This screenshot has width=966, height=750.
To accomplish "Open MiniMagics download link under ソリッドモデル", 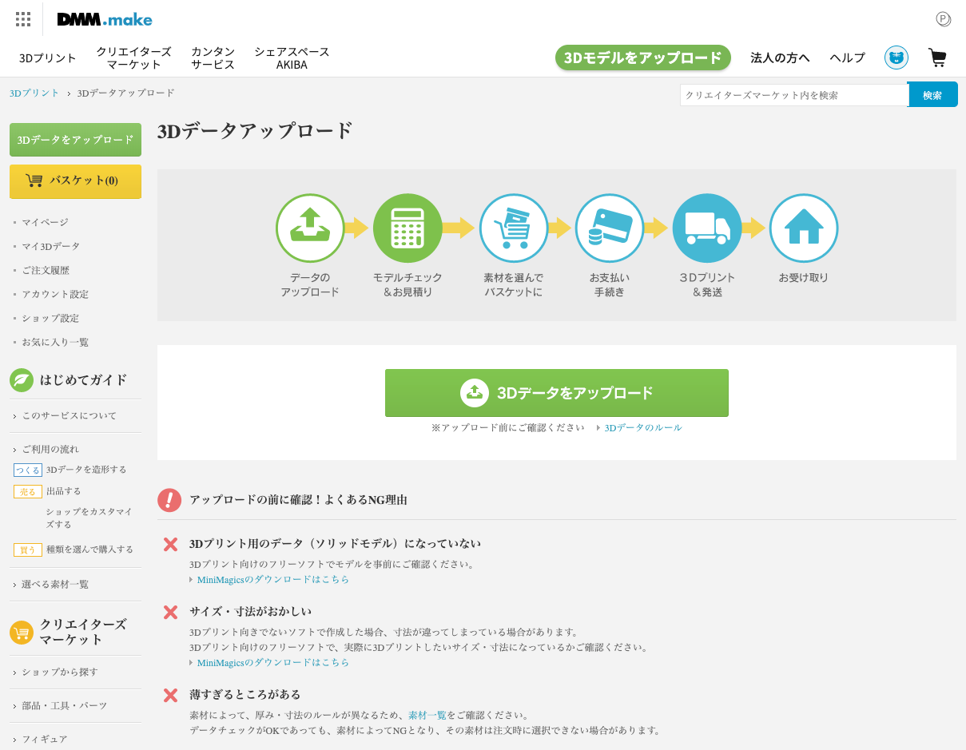I will click(x=273, y=579).
